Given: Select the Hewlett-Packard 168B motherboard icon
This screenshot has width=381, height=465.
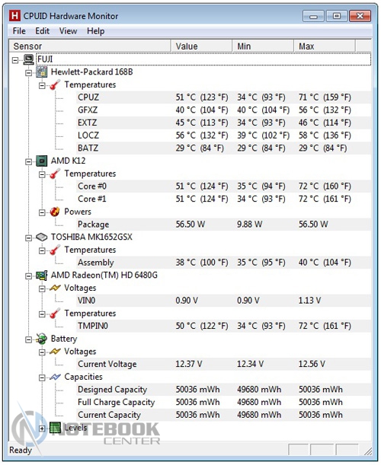Looking at the screenshot, I should tap(42, 72).
